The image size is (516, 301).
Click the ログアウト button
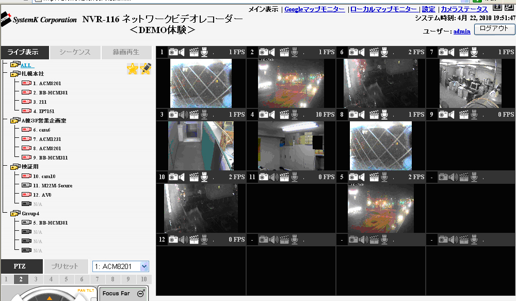point(494,28)
